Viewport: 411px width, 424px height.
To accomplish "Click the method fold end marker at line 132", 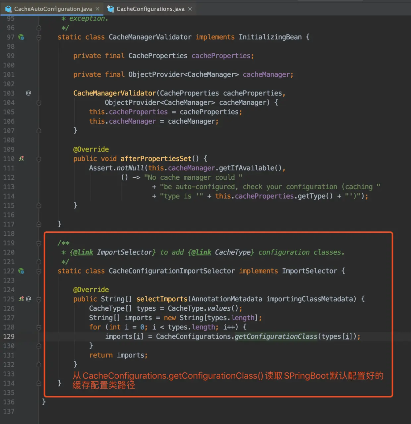I will [39, 365].
